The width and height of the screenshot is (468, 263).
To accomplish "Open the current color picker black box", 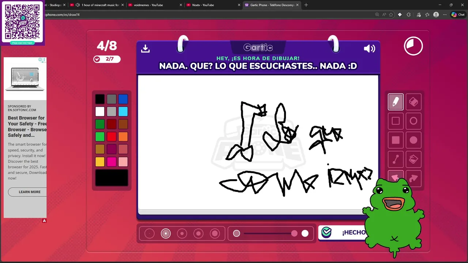I will [112, 178].
